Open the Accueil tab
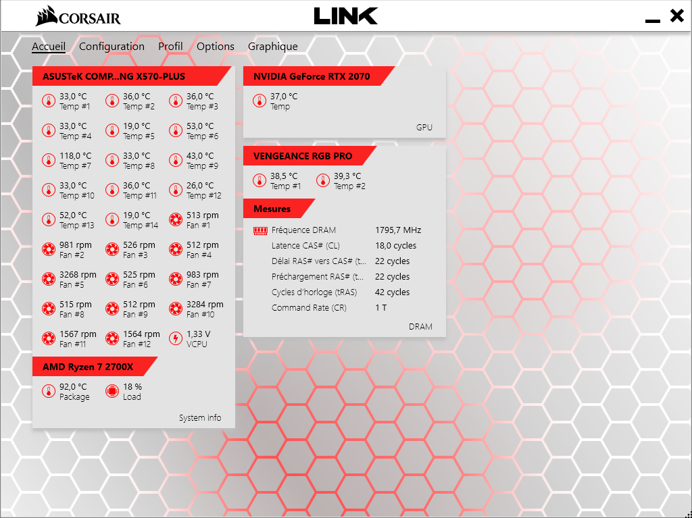Image resolution: width=692 pixels, height=518 pixels. tap(49, 47)
